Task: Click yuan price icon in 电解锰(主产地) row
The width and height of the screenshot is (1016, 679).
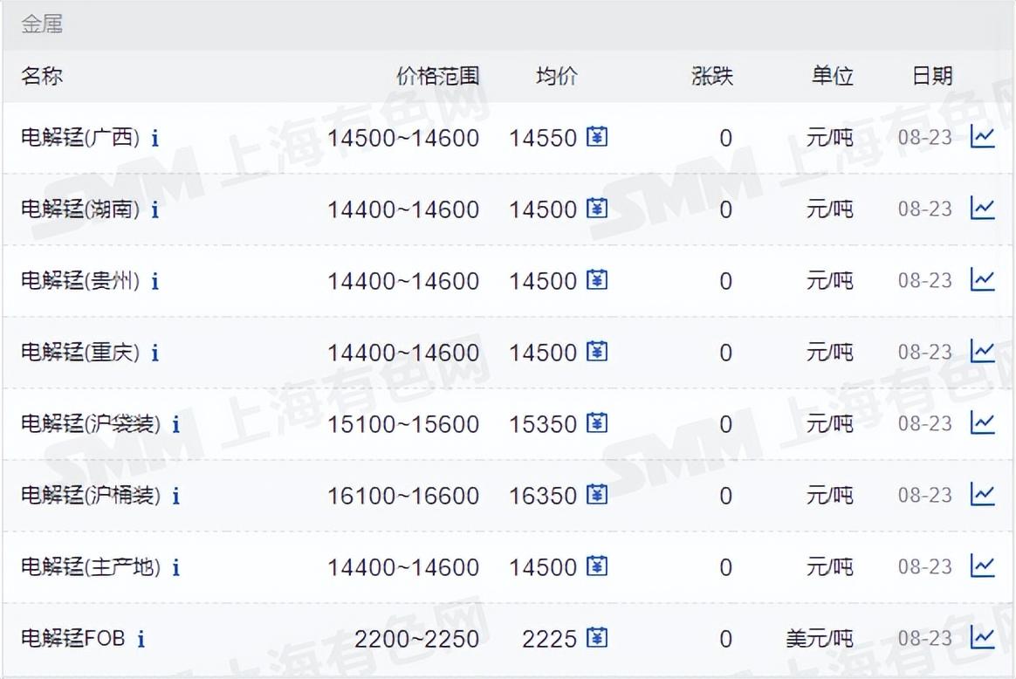Action: 597,566
